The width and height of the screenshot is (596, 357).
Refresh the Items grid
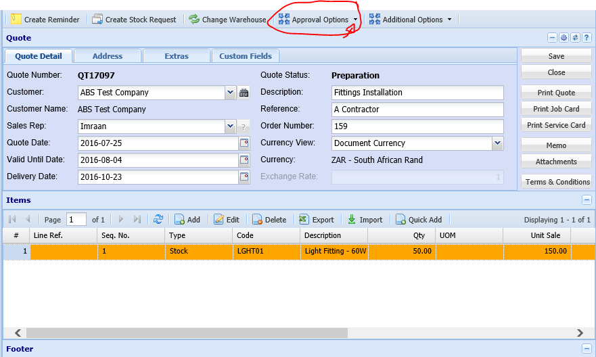(158, 220)
